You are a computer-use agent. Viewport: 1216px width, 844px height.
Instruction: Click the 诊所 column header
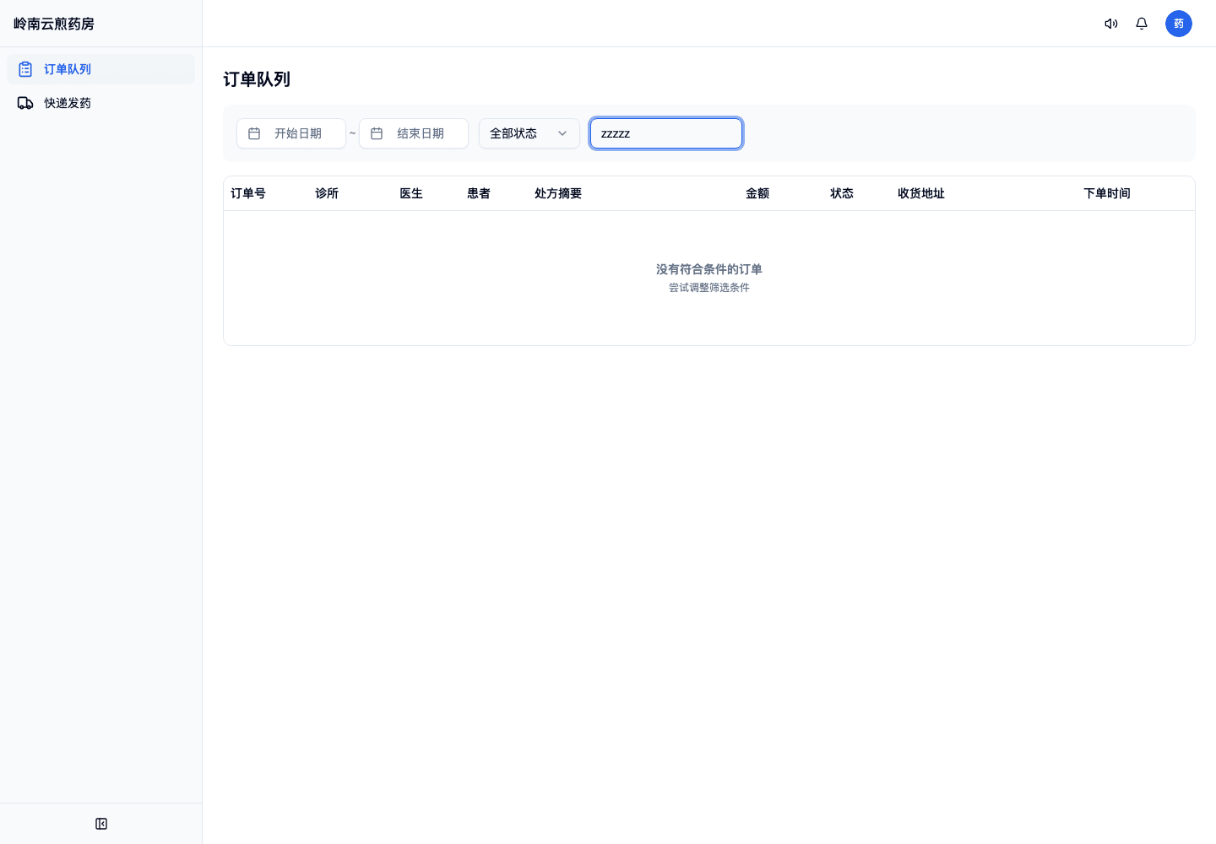(327, 193)
